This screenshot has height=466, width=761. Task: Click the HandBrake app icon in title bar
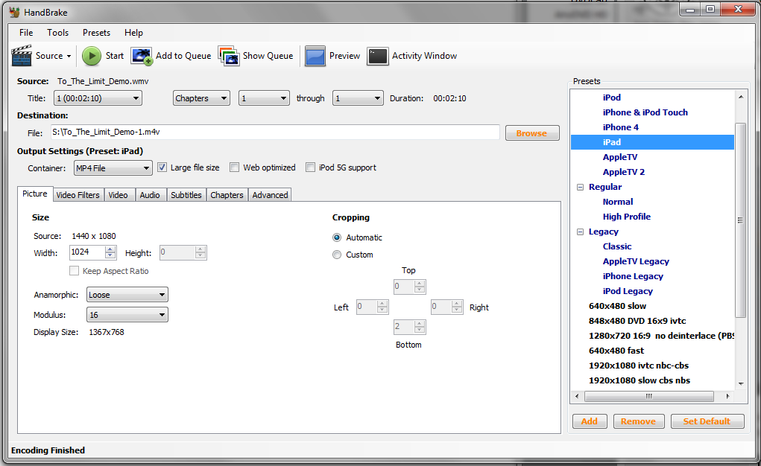pyautogui.click(x=15, y=12)
